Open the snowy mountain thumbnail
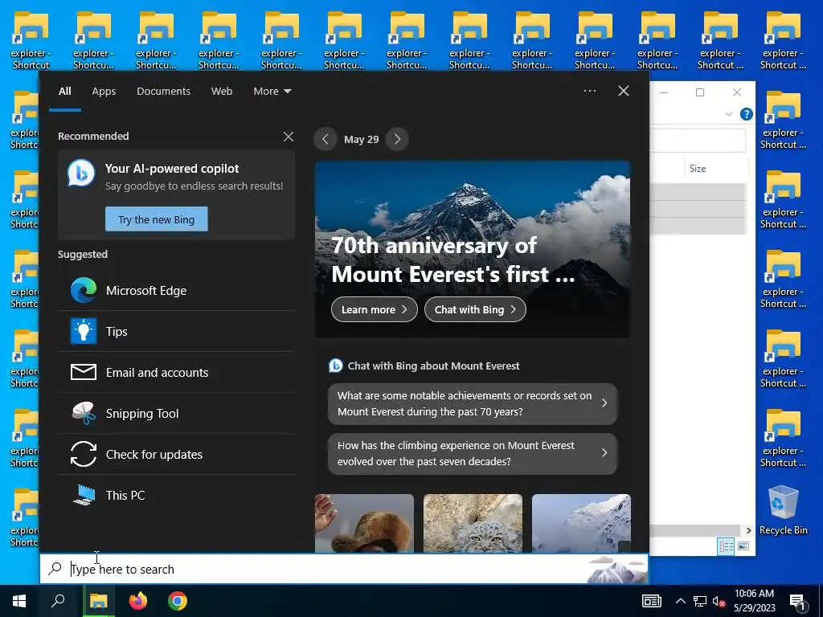Viewport: 823px width, 617px height. click(x=581, y=523)
